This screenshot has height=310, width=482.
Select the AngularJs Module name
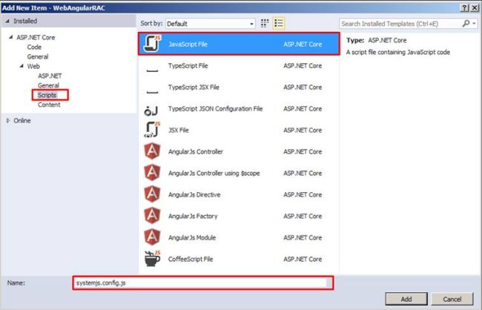tap(192, 238)
